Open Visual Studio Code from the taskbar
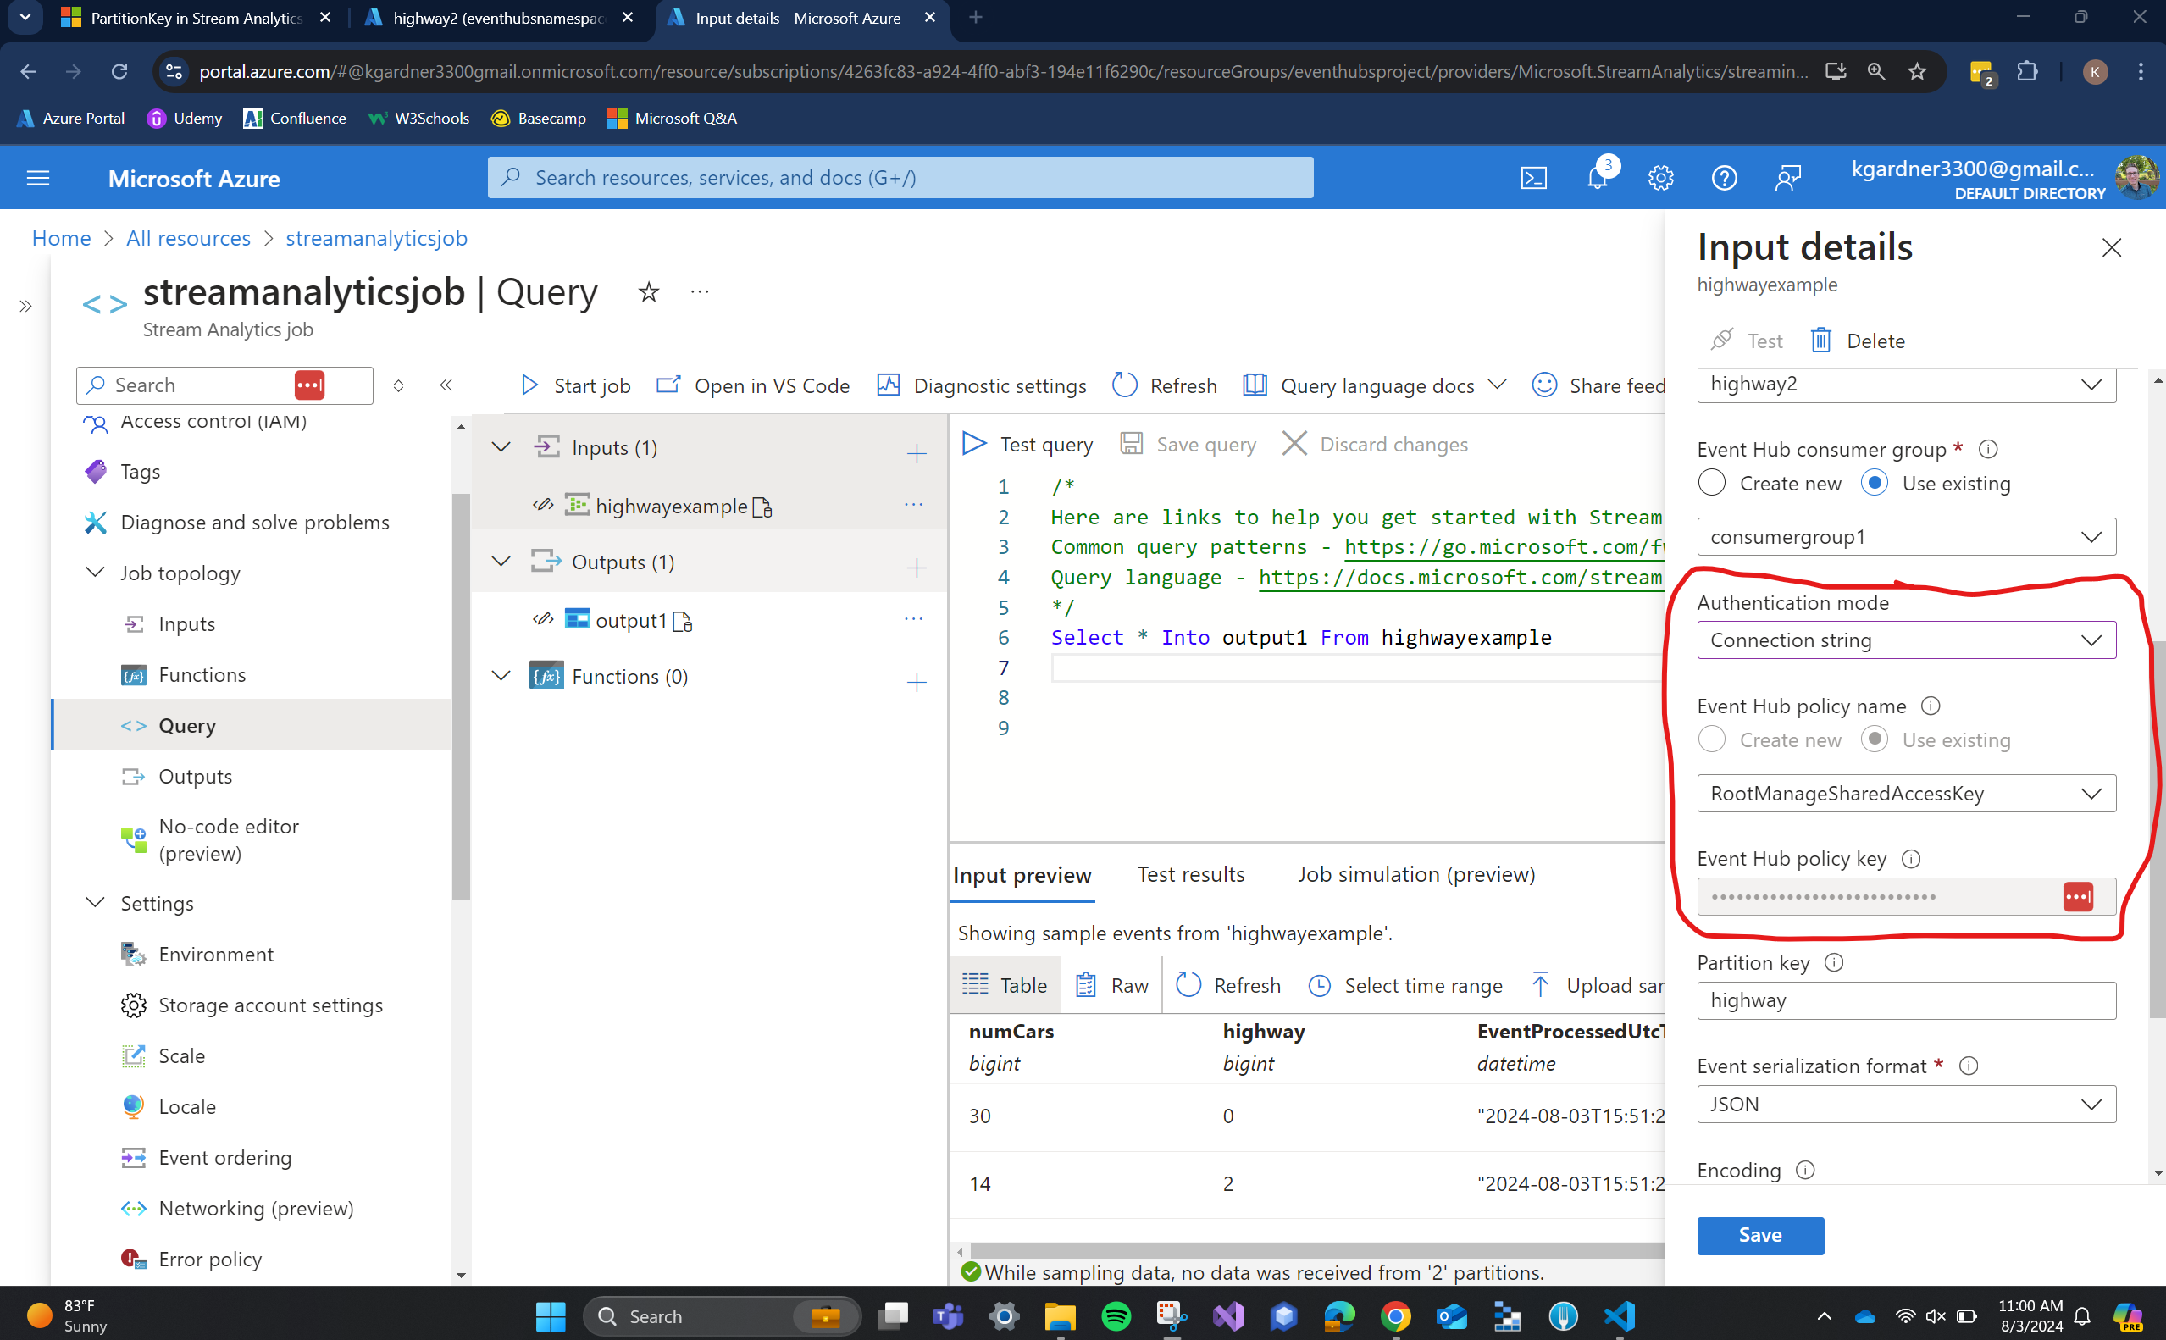The width and height of the screenshot is (2166, 1340). (1620, 1316)
